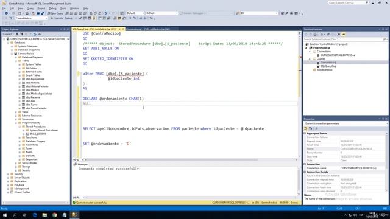390x219 pixels.
Task: Click the Windows Start button
Action: click(x=5, y=215)
